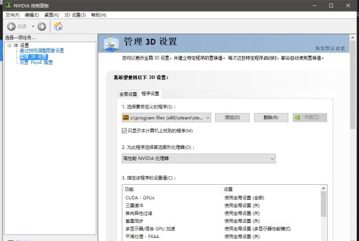Click the 添加(D) button
Image resolution: width=359 pixels, height=241 pixels.
(x=232, y=118)
